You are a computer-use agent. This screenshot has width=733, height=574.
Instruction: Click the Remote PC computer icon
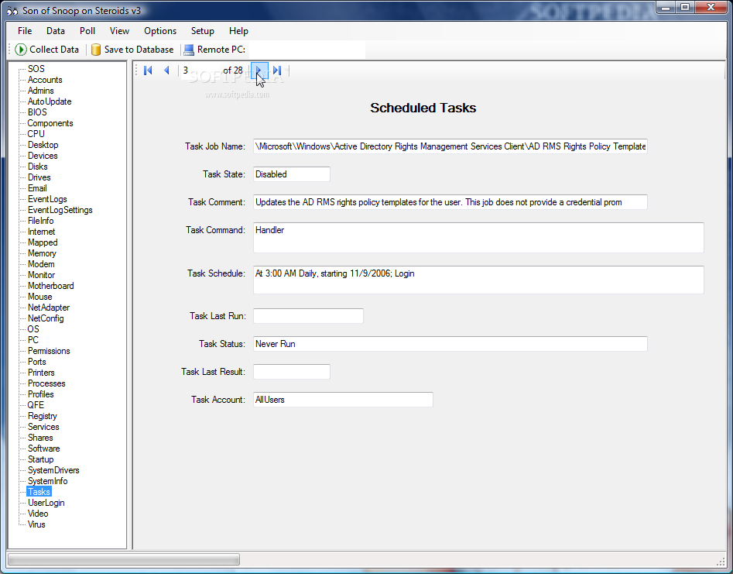[x=189, y=50]
